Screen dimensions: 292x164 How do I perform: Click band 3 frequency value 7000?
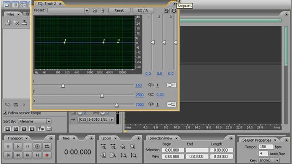pos(140,104)
